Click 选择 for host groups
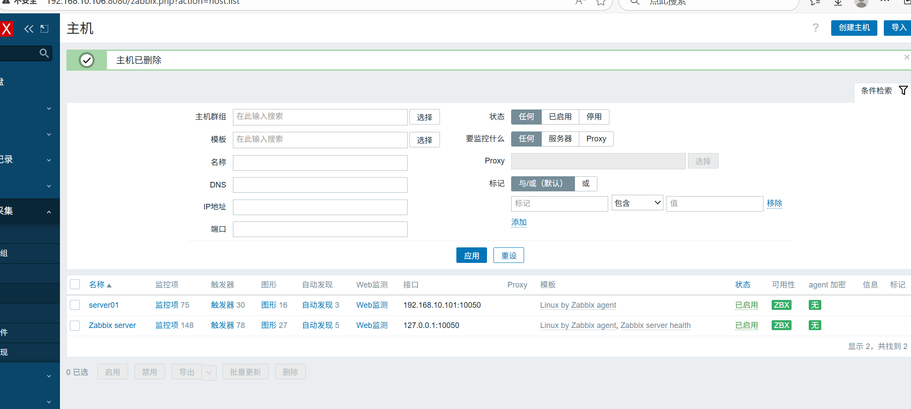 [424, 117]
